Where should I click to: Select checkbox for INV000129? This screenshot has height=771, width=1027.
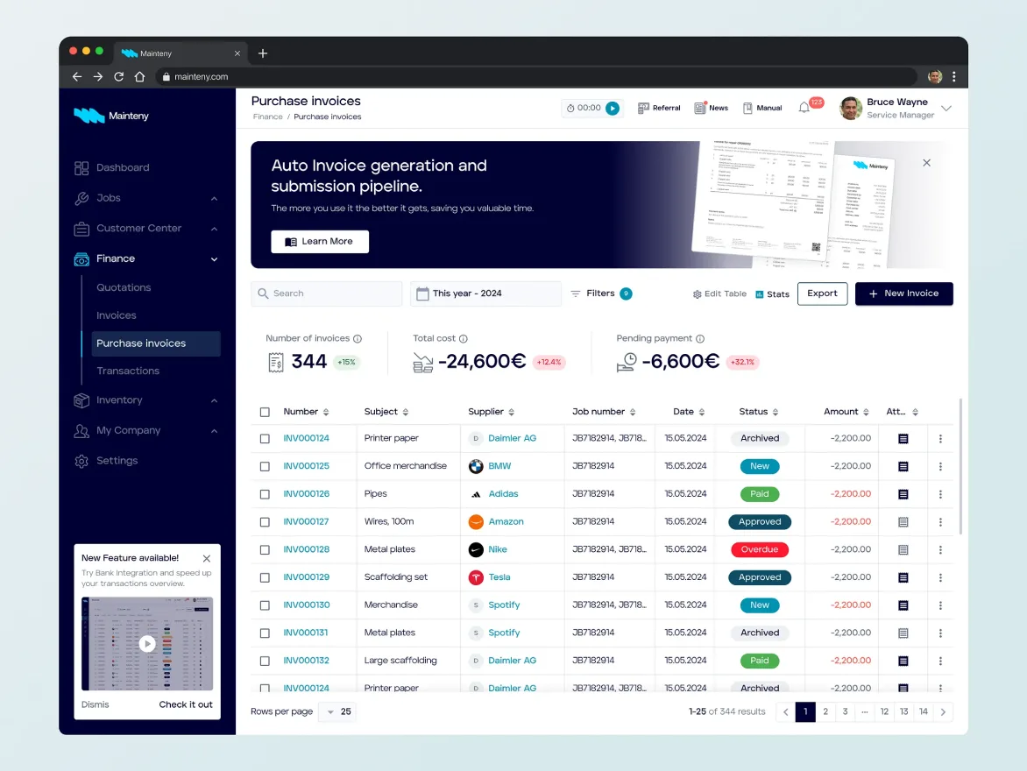[265, 577]
